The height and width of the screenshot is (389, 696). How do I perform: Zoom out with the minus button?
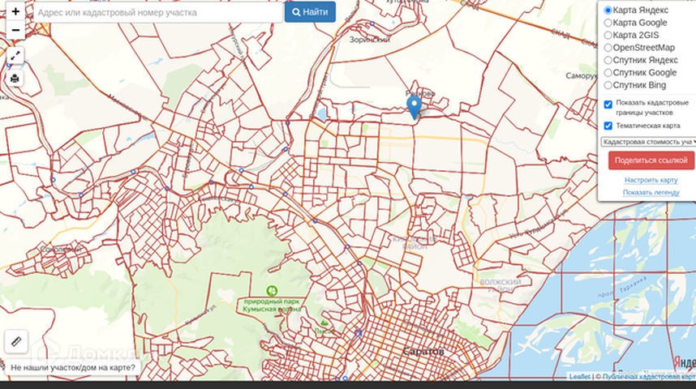[x=15, y=30]
